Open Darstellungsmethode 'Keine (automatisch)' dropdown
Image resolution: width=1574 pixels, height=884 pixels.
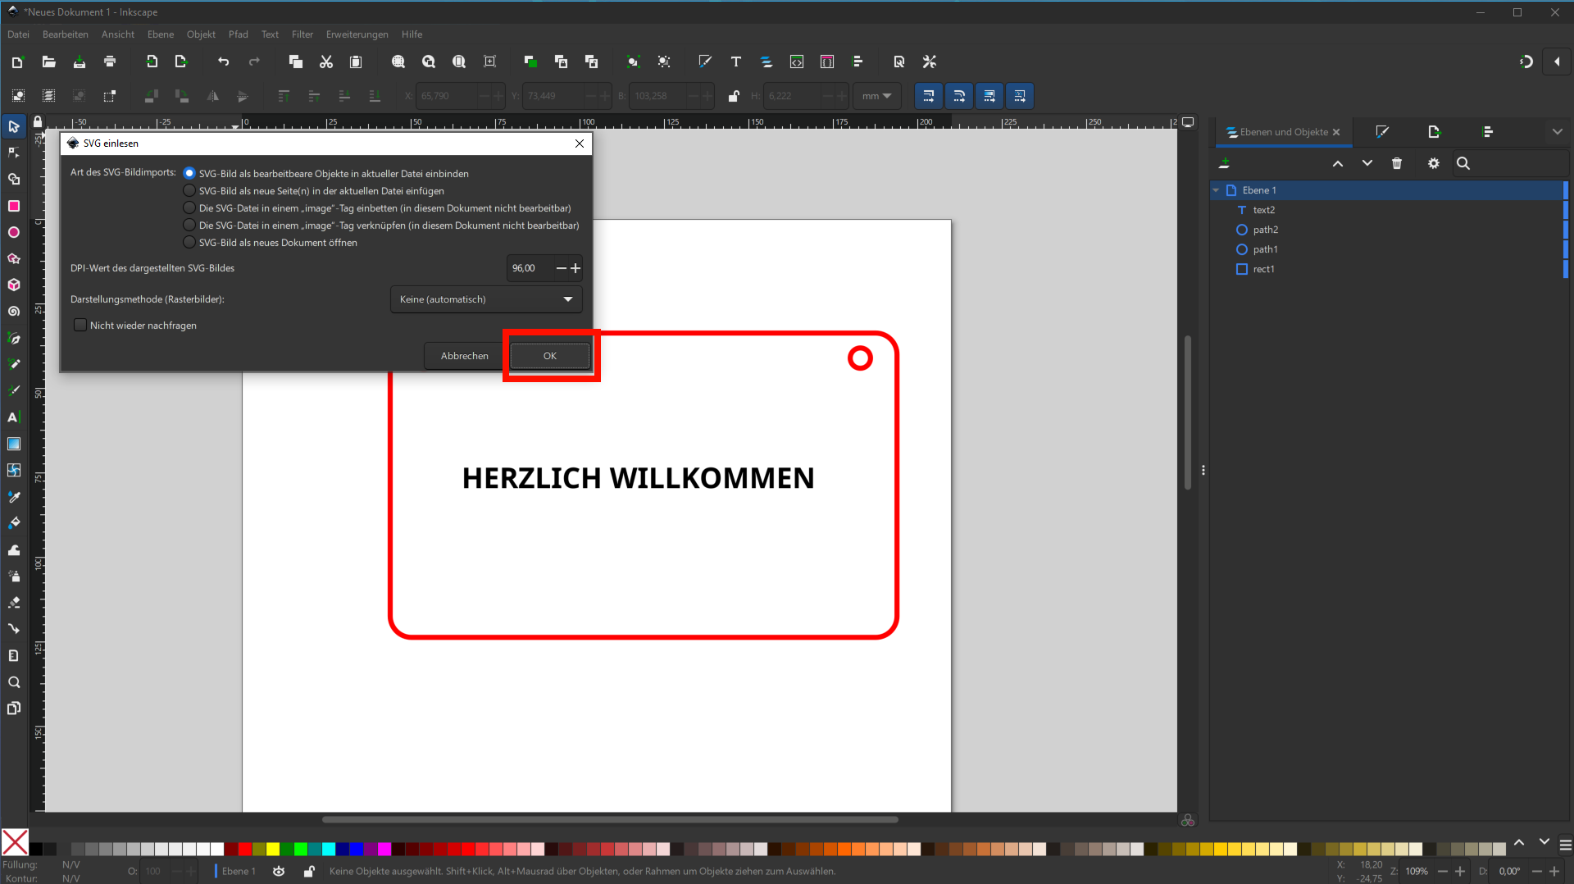tap(486, 299)
